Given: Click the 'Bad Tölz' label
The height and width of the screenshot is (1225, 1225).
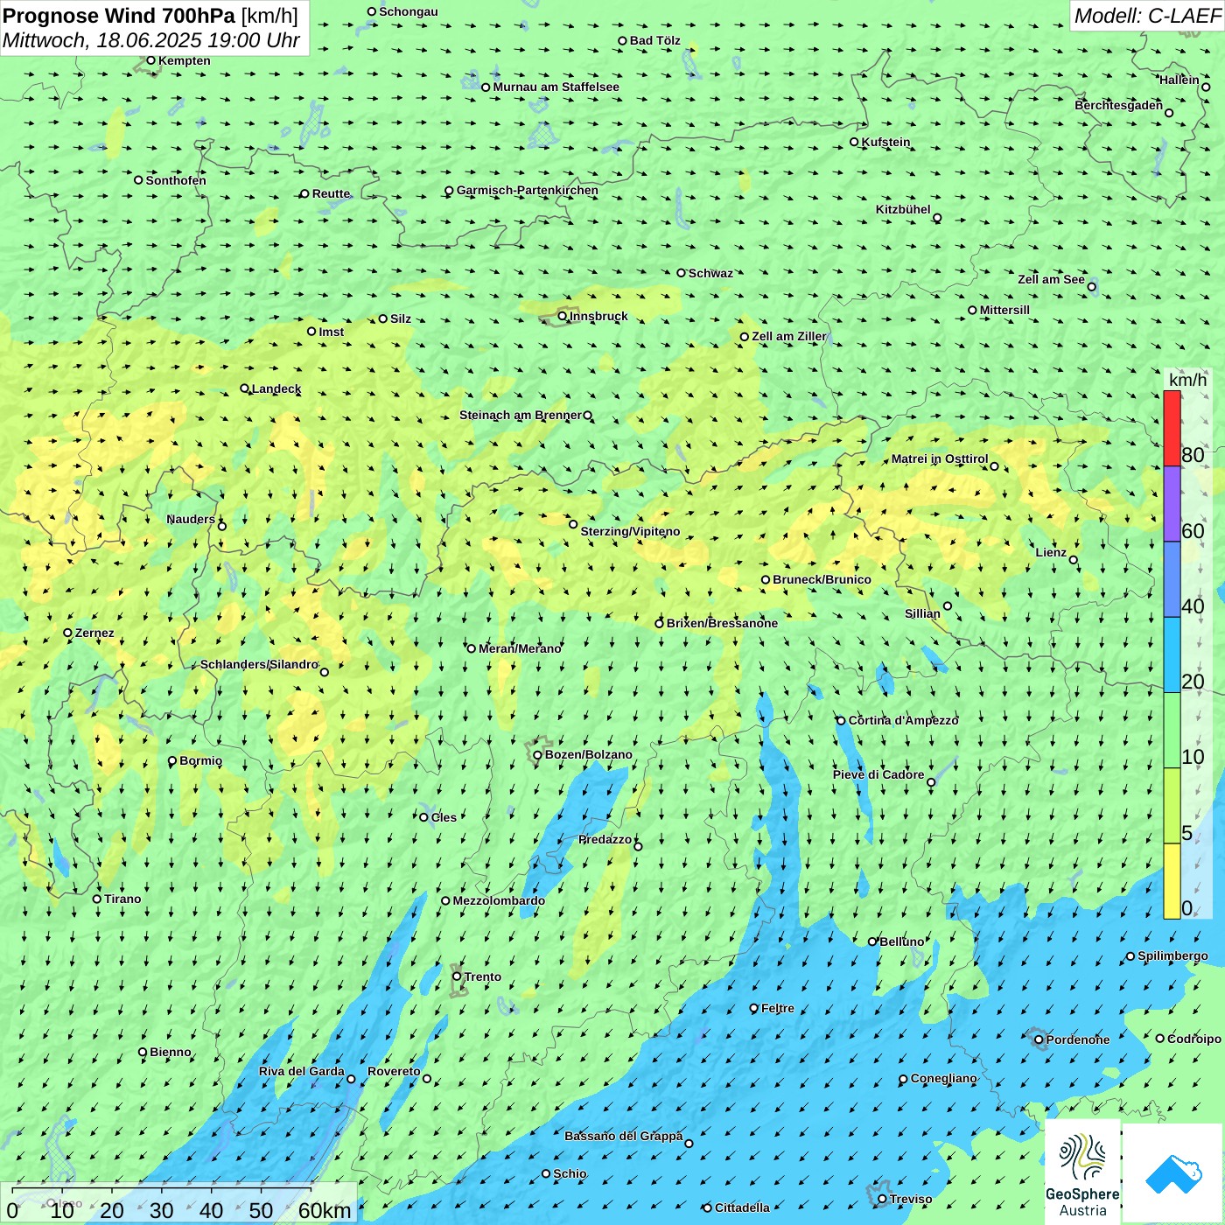Looking at the screenshot, I should pos(655,40).
